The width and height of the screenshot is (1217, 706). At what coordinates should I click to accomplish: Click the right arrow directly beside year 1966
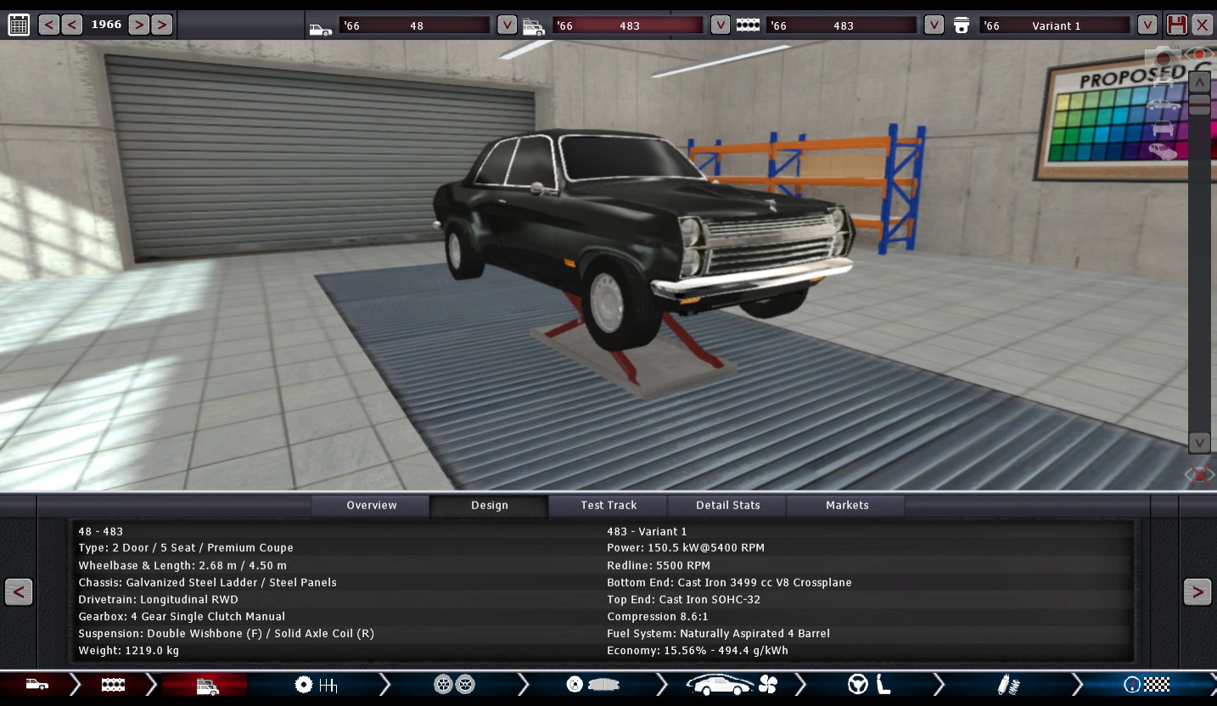coord(139,25)
